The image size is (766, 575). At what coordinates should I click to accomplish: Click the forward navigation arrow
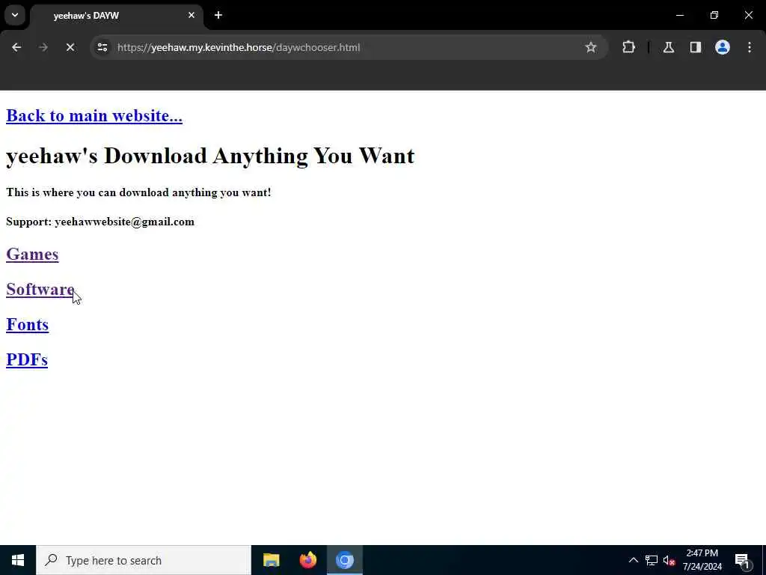pyautogui.click(x=43, y=47)
